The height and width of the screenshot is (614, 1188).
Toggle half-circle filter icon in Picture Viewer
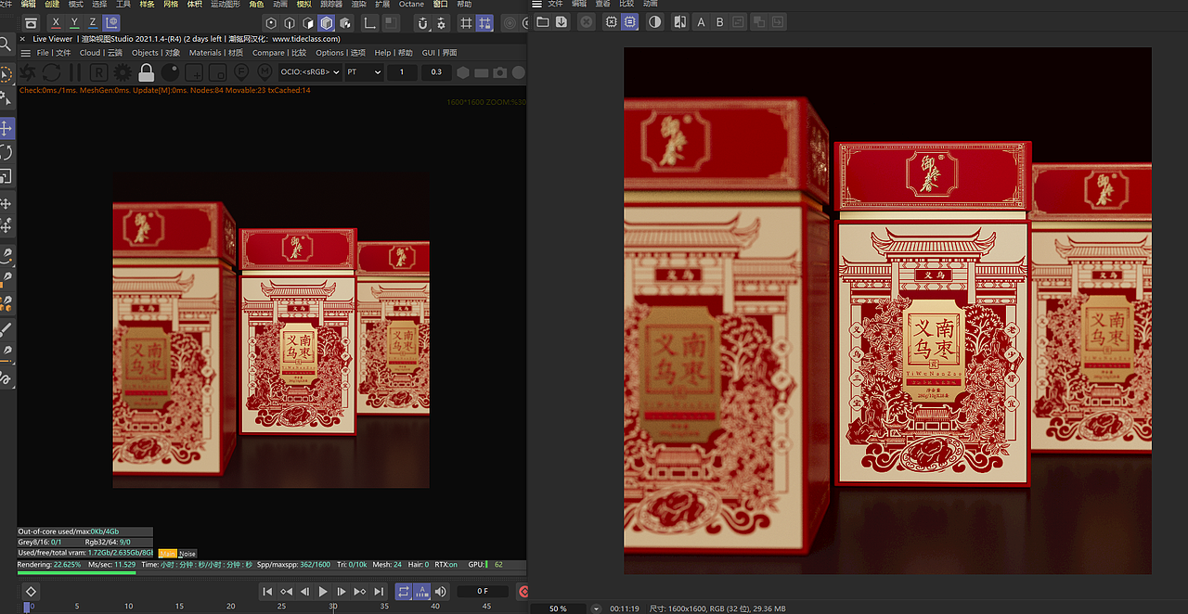pyautogui.click(x=654, y=21)
